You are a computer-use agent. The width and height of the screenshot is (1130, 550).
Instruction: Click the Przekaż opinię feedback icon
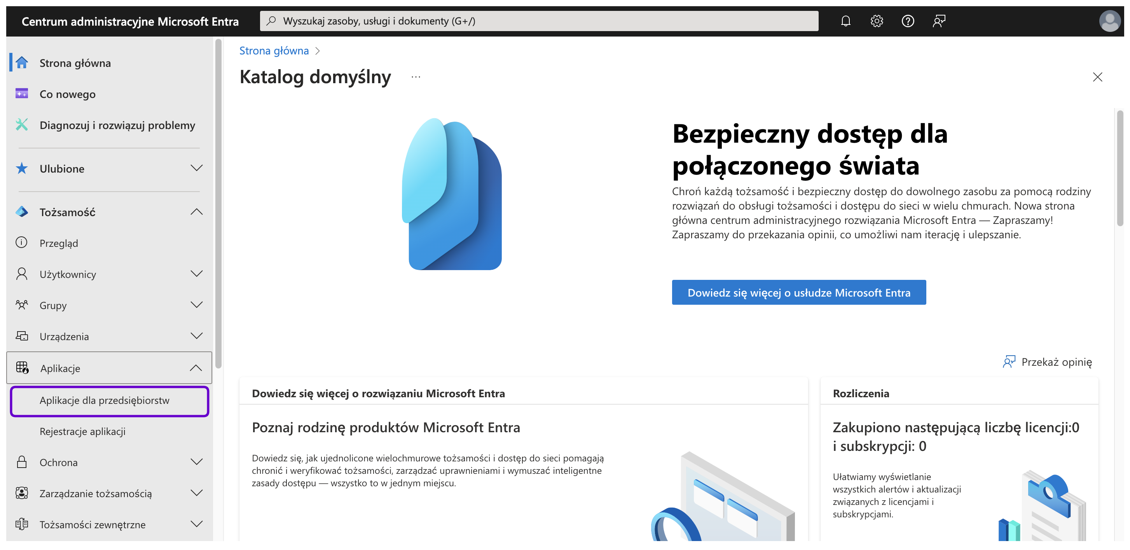[x=1009, y=362]
